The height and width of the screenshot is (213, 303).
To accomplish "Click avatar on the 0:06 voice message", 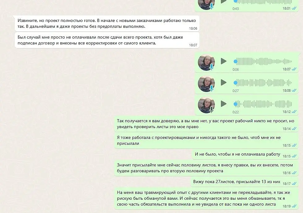I will (x=207, y=62).
